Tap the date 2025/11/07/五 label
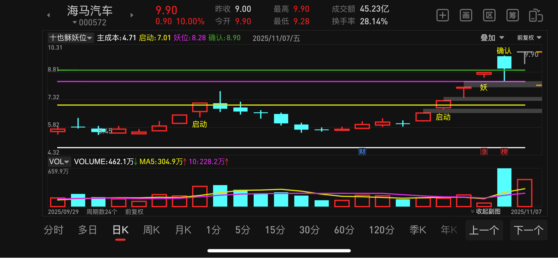Image resolution: width=558 pixels, height=258 pixels. pos(276,38)
